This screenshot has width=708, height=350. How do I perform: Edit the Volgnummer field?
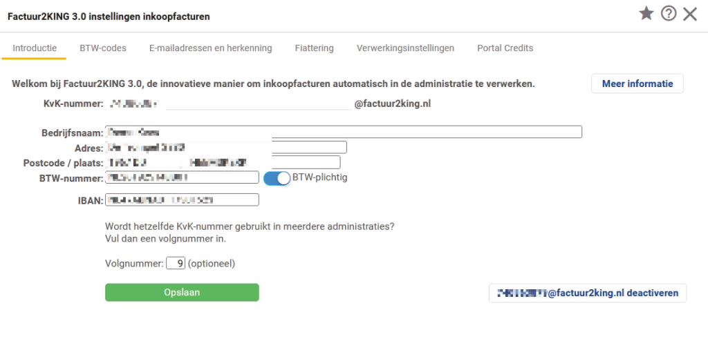click(x=176, y=263)
